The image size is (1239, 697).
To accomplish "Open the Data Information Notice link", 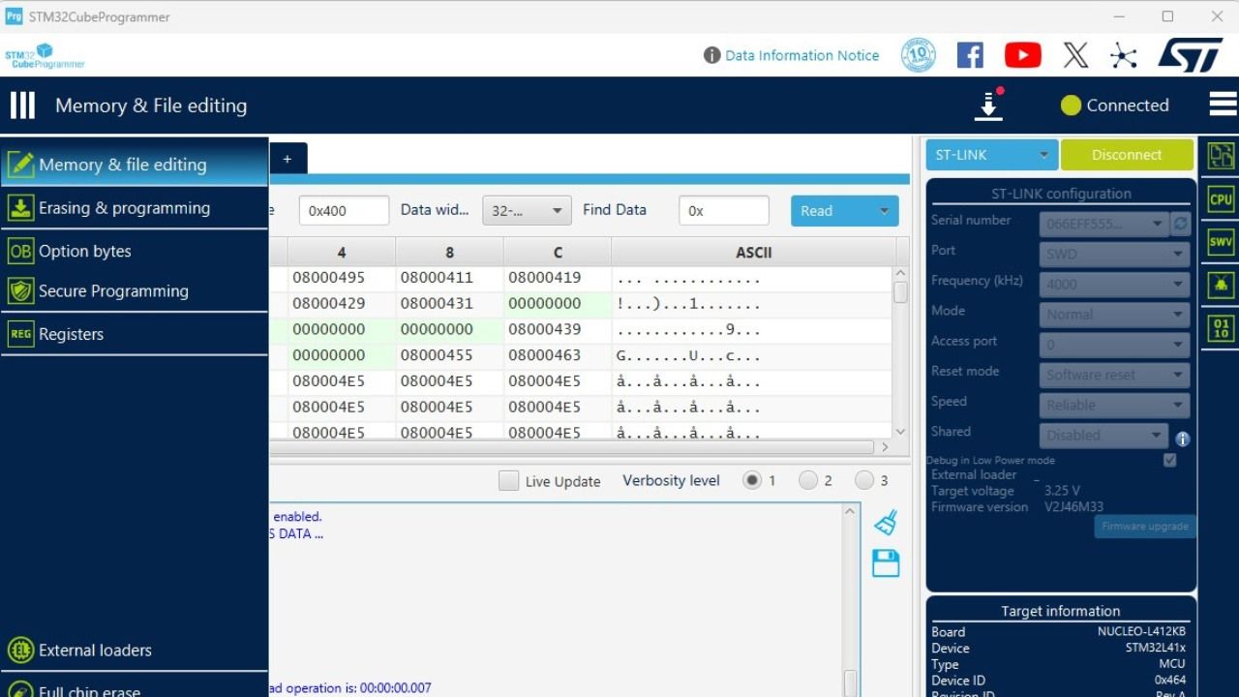I will (x=802, y=55).
